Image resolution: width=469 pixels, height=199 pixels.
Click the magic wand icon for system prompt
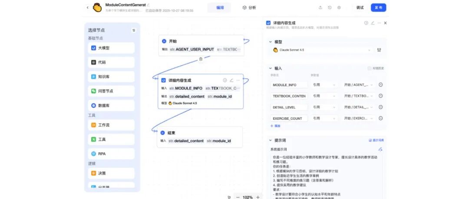tap(380, 149)
